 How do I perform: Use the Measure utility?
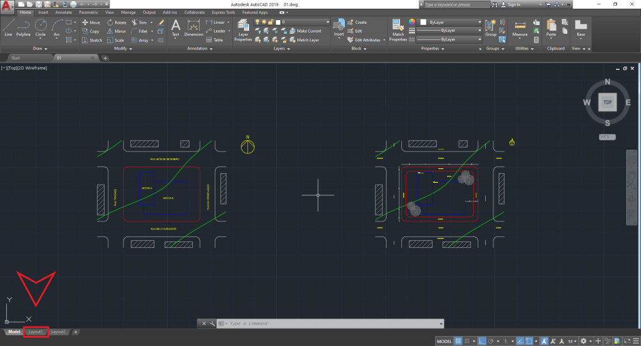[520, 28]
